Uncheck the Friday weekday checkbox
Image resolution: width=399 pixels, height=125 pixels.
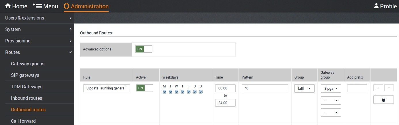pyautogui.click(x=189, y=92)
